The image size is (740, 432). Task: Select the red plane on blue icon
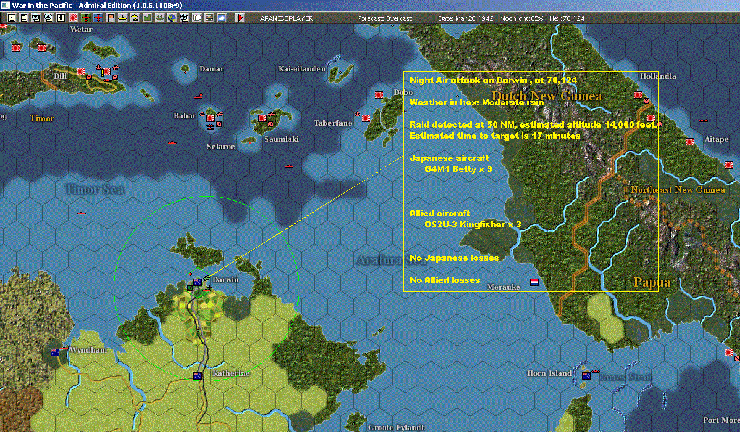pyautogui.click(x=98, y=18)
